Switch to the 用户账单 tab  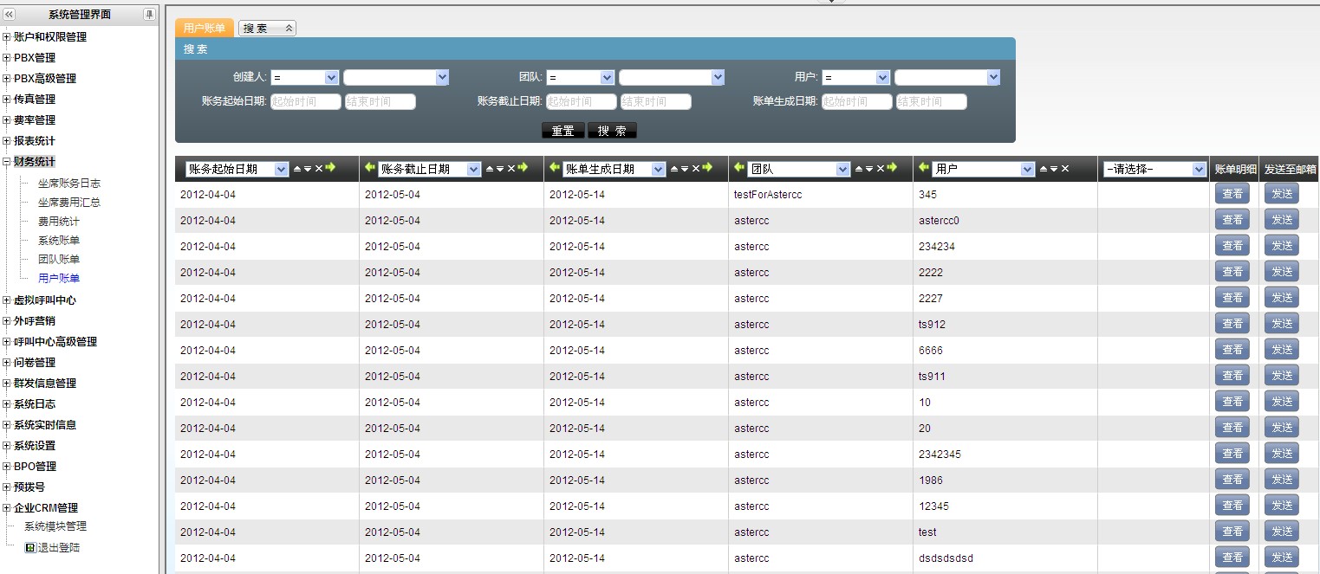[x=205, y=29]
